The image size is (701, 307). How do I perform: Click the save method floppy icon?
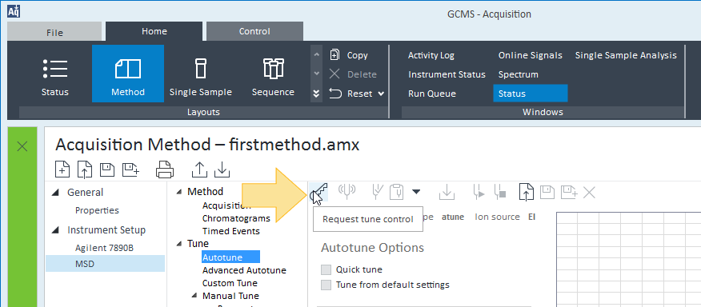coord(107,169)
